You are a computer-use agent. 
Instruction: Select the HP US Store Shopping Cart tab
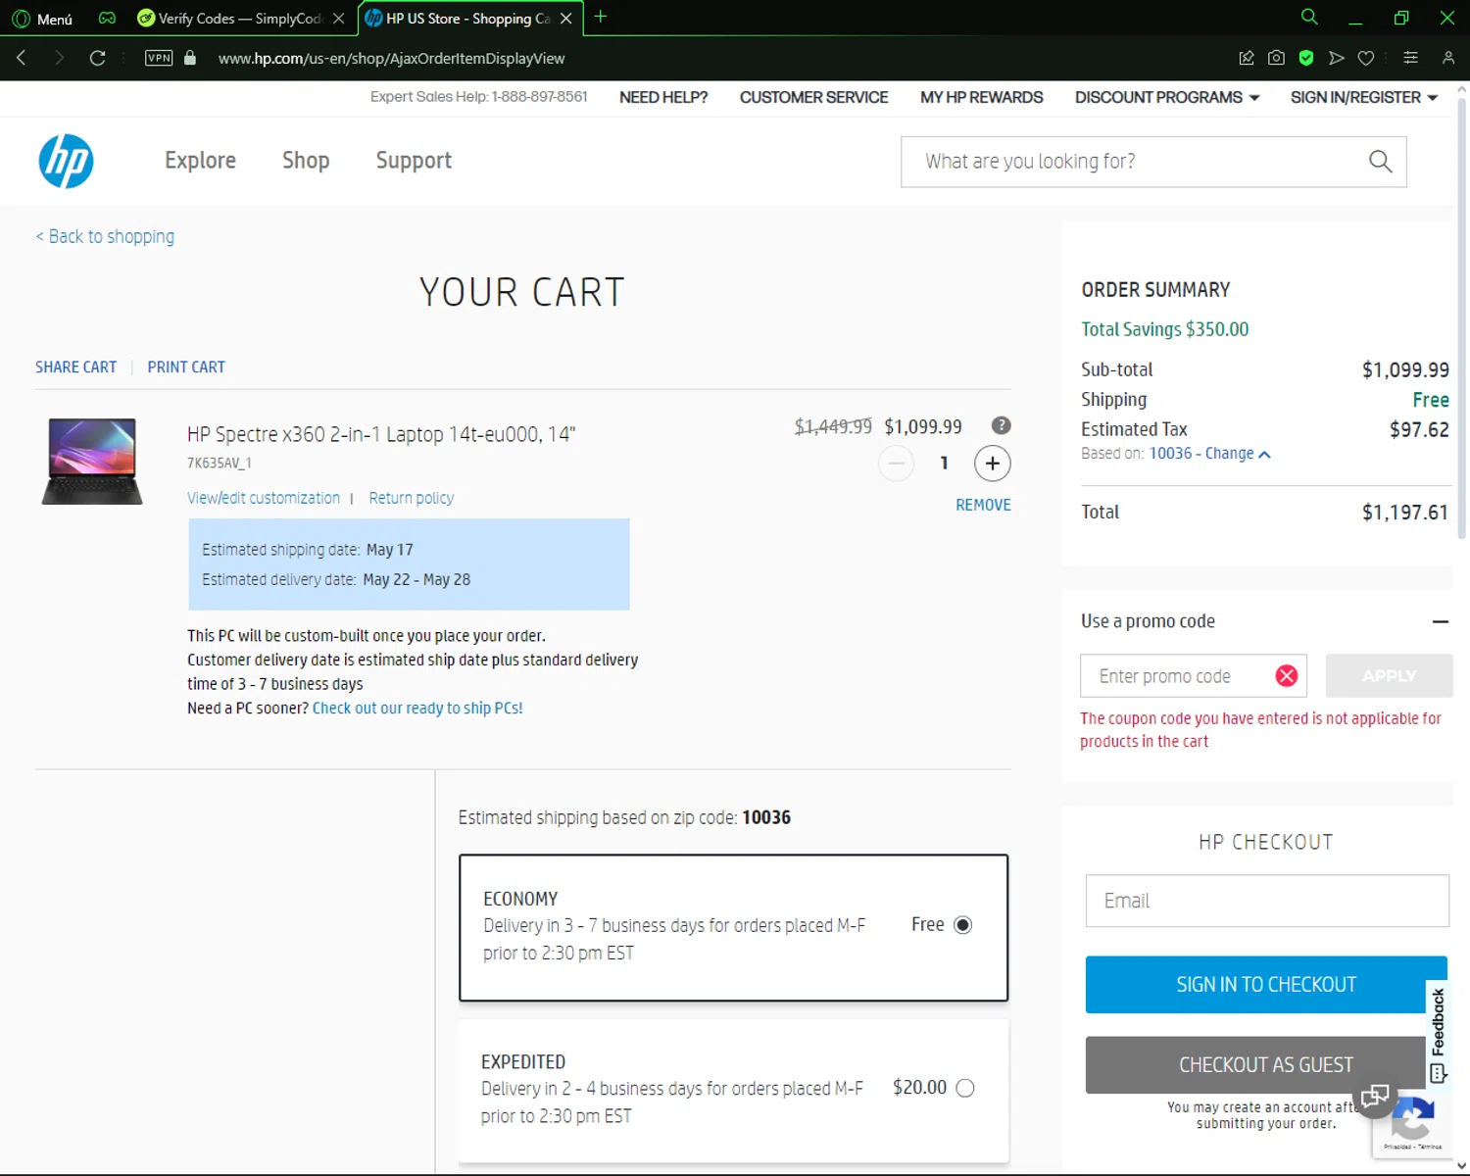[470, 19]
